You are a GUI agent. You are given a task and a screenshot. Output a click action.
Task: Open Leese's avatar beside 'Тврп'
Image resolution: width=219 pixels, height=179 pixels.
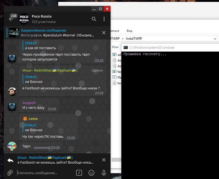point(12,146)
